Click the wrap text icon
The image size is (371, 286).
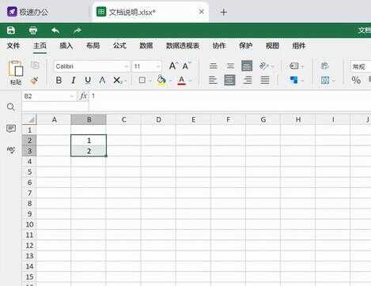pyautogui.click(x=324, y=66)
